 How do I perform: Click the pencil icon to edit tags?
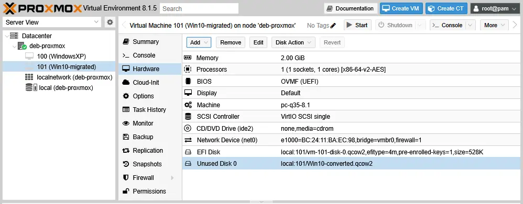(333, 26)
